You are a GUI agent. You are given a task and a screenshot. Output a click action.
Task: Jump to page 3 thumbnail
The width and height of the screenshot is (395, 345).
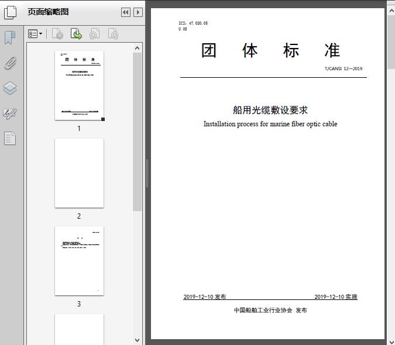[x=79, y=261]
